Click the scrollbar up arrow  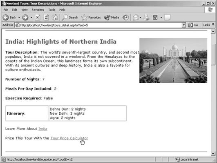213,32
